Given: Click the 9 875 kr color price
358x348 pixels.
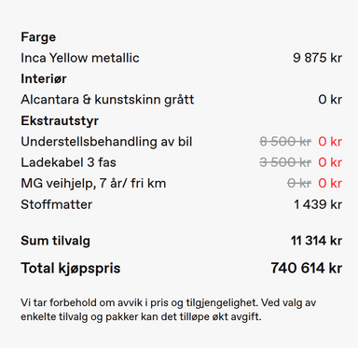Looking at the screenshot, I should tap(317, 58).
